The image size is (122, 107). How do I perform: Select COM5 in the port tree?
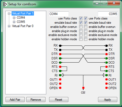point(21,22)
